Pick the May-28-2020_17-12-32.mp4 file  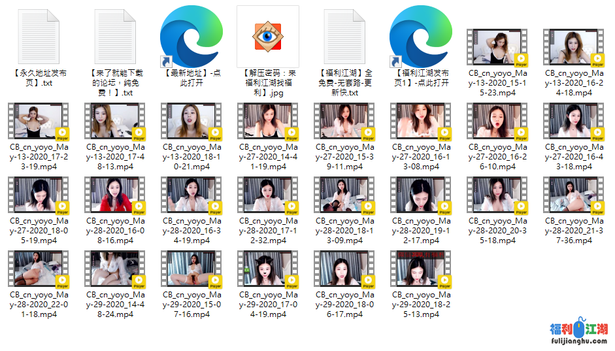click(268, 195)
